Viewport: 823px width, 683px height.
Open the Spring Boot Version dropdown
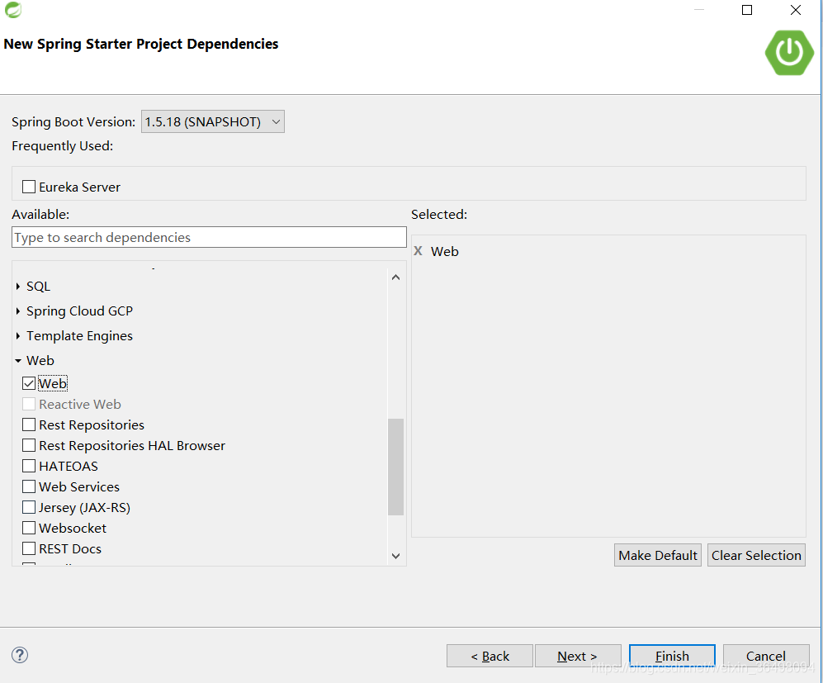pyautogui.click(x=213, y=121)
